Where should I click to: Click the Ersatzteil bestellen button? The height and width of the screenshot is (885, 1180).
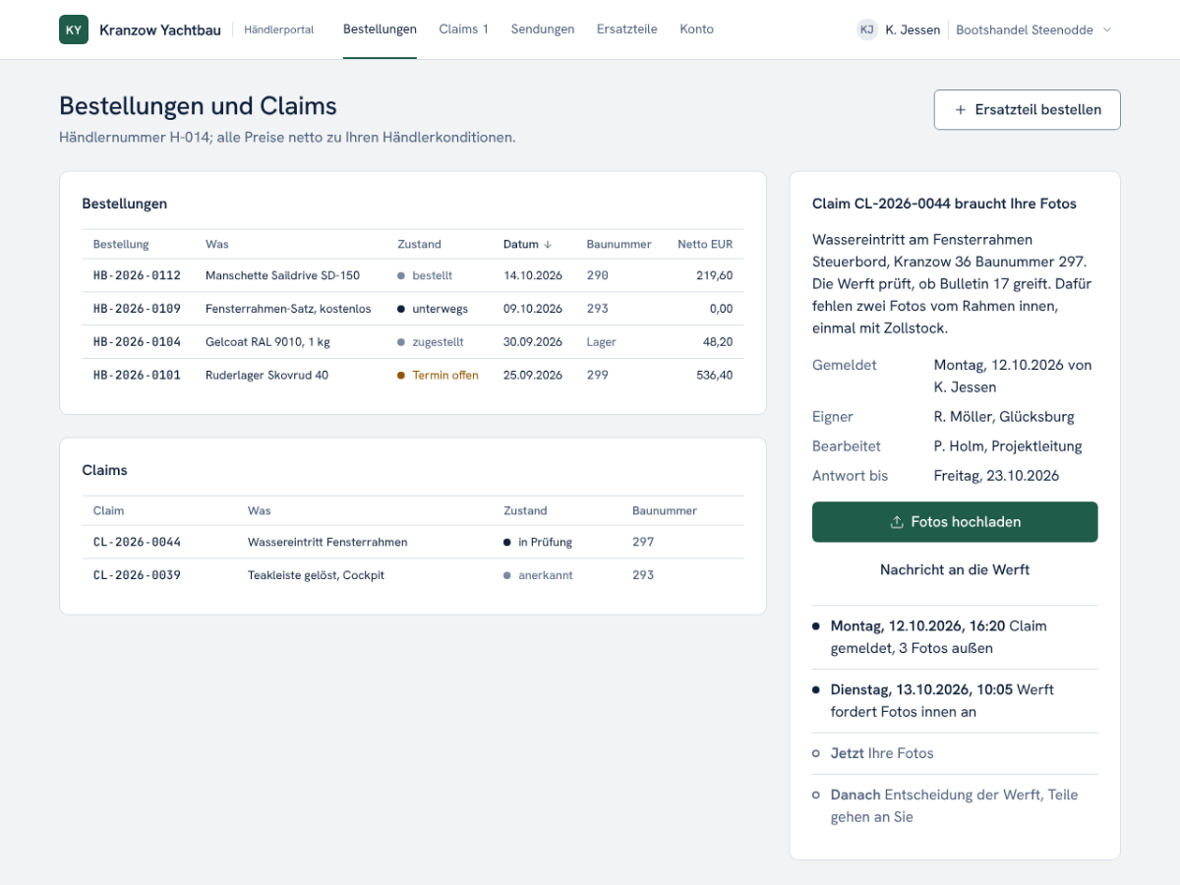[x=1027, y=110]
